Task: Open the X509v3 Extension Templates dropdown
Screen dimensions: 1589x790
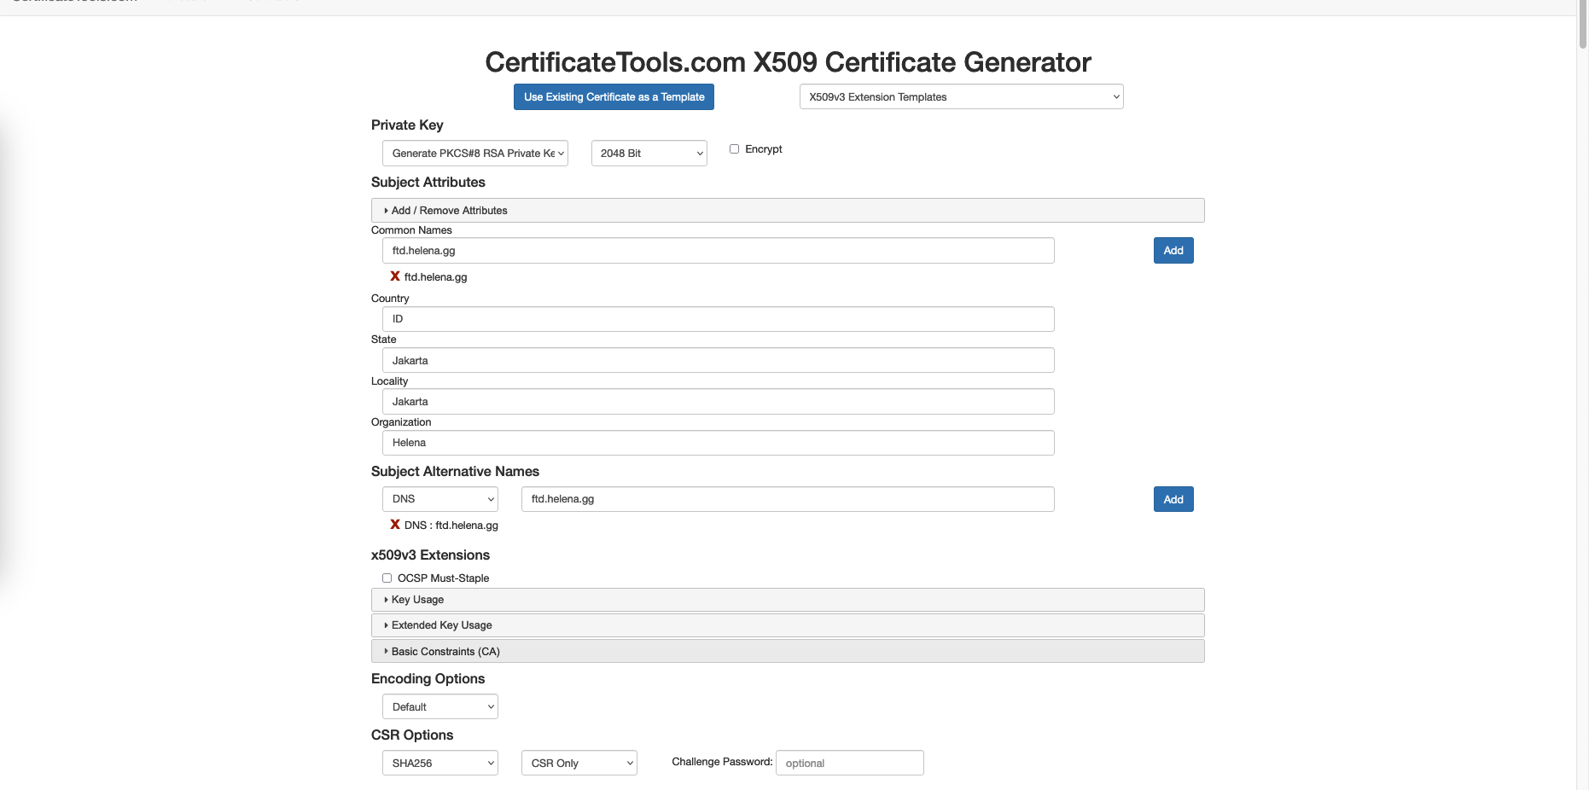Action: (x=961, y=97)
